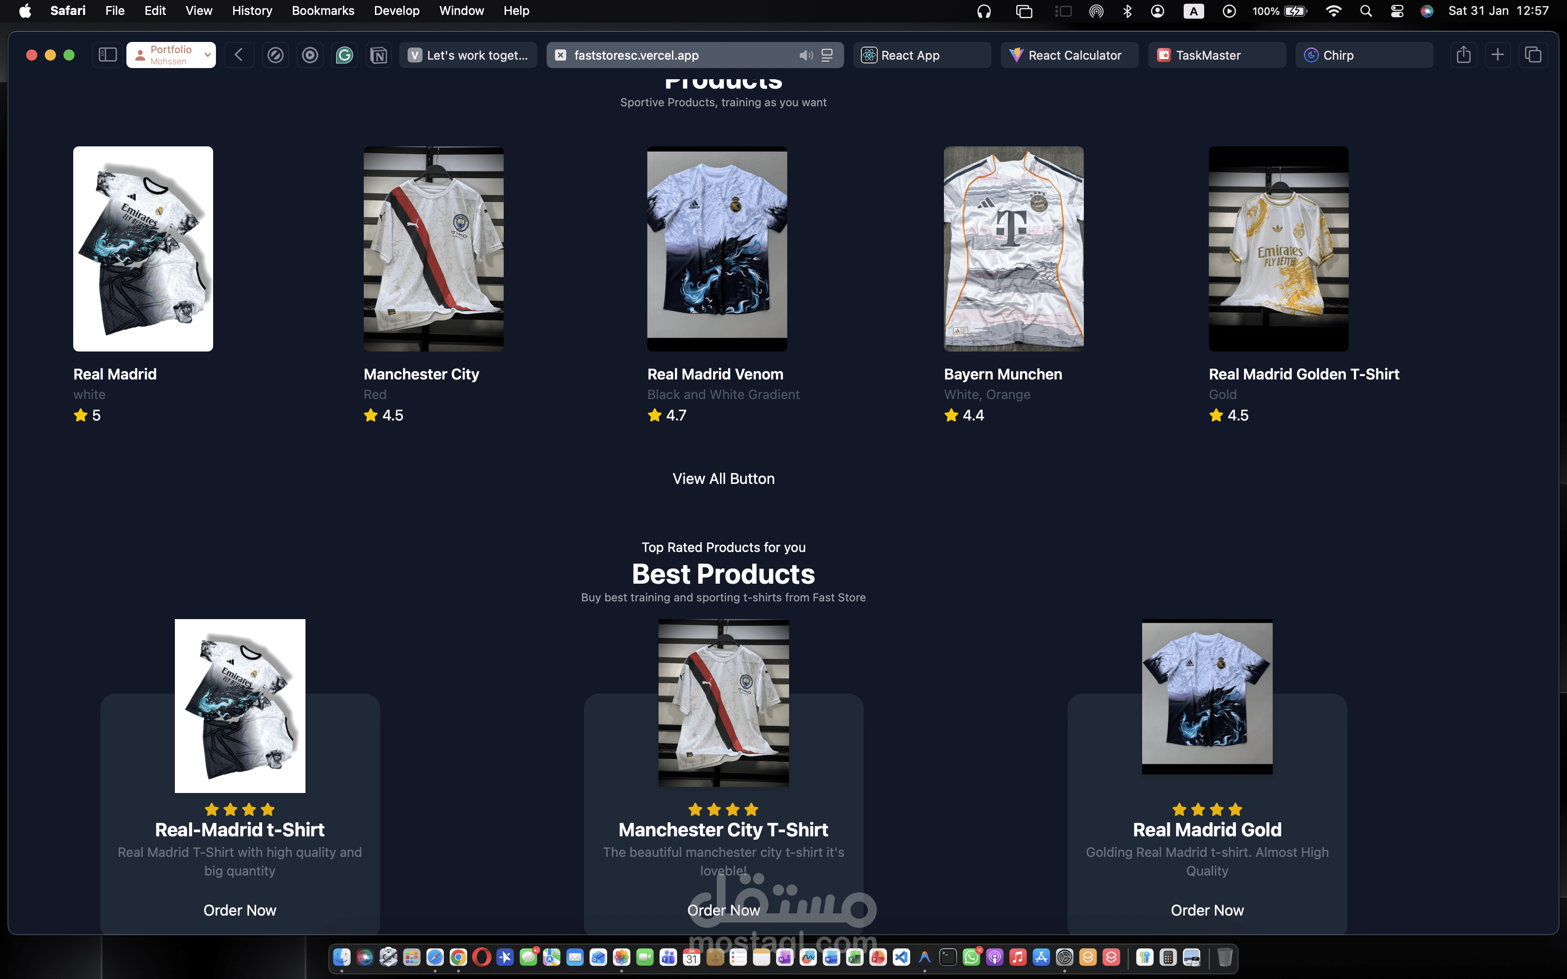1567x979 pixels.
Task: Open the Bayern Munchen product thumbnail
Action: 1013,248
